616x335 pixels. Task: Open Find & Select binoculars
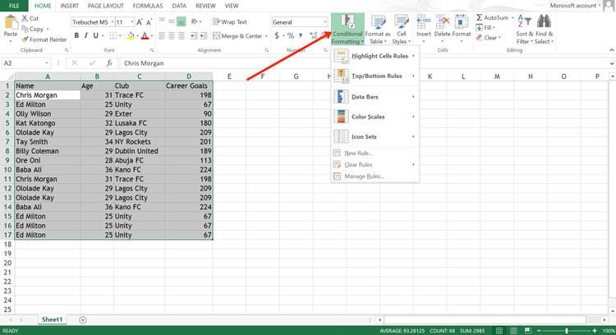[x=544, y=30]
